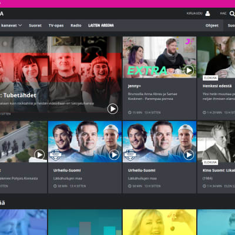The width and height of the screenshot is (235, 235).
Task: Open the Jenny+ thumbnail image
Action: pyautogui.click(x=159, y=57)
